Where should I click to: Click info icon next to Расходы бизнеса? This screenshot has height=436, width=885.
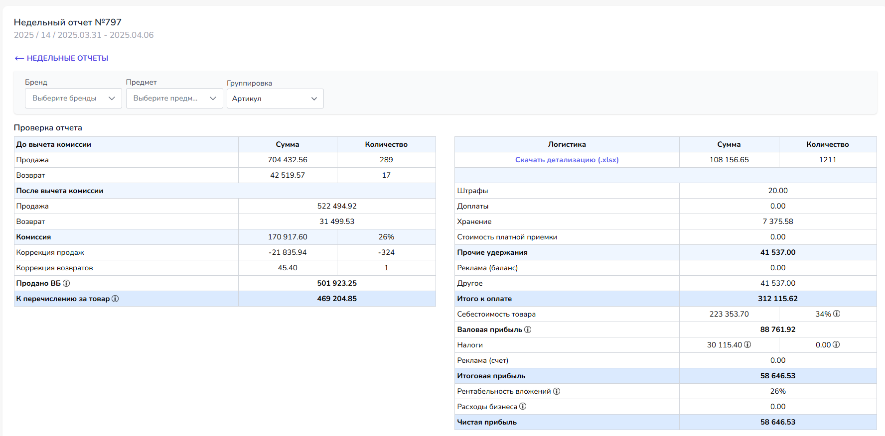coord(523,406)
